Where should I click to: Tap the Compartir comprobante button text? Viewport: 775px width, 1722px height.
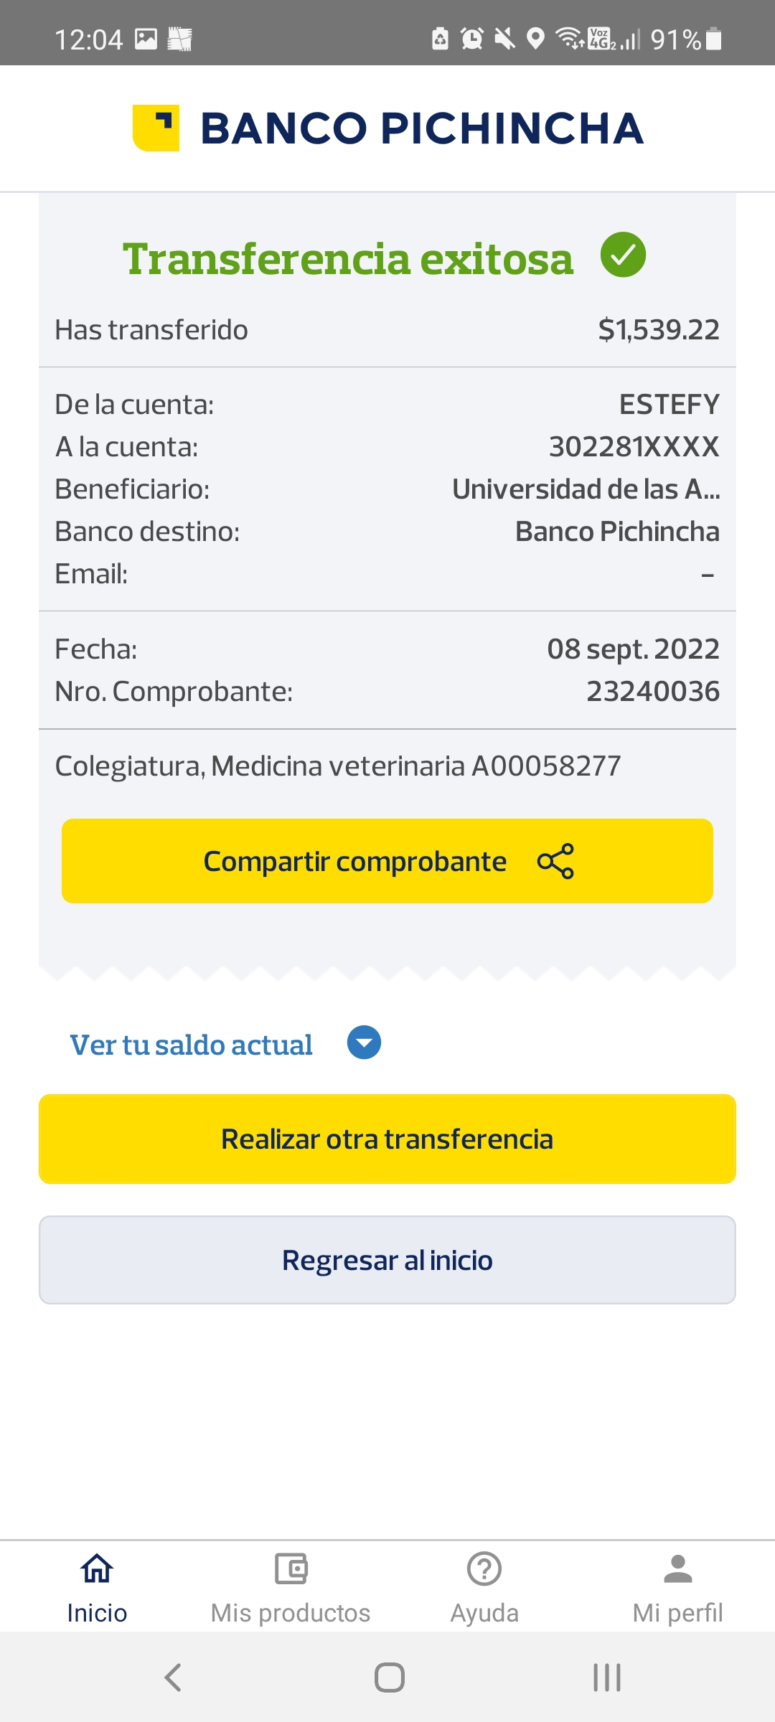click(x=354, y=861)
